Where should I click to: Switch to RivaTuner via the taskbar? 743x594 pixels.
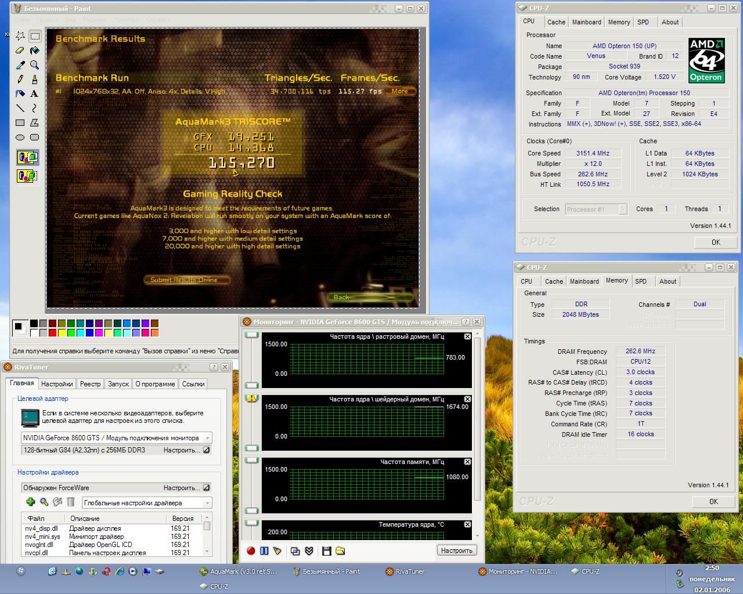[405, 571]
